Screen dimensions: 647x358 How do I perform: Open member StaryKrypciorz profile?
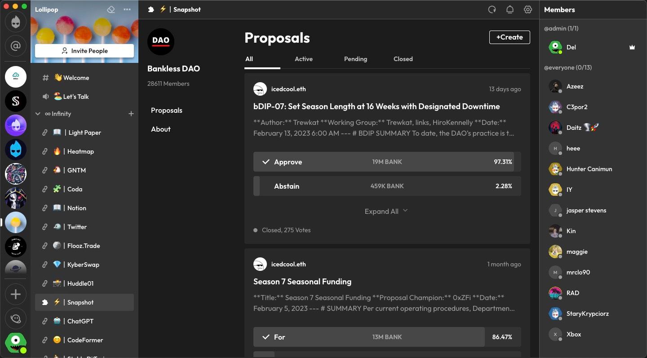(593, 314)
